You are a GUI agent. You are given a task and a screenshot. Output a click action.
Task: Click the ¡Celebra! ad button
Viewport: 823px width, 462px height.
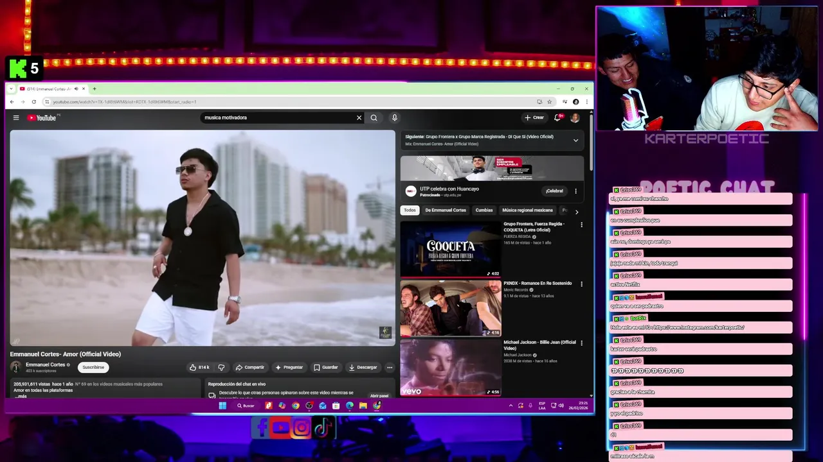pyautogui.click(x=554, y=191)
